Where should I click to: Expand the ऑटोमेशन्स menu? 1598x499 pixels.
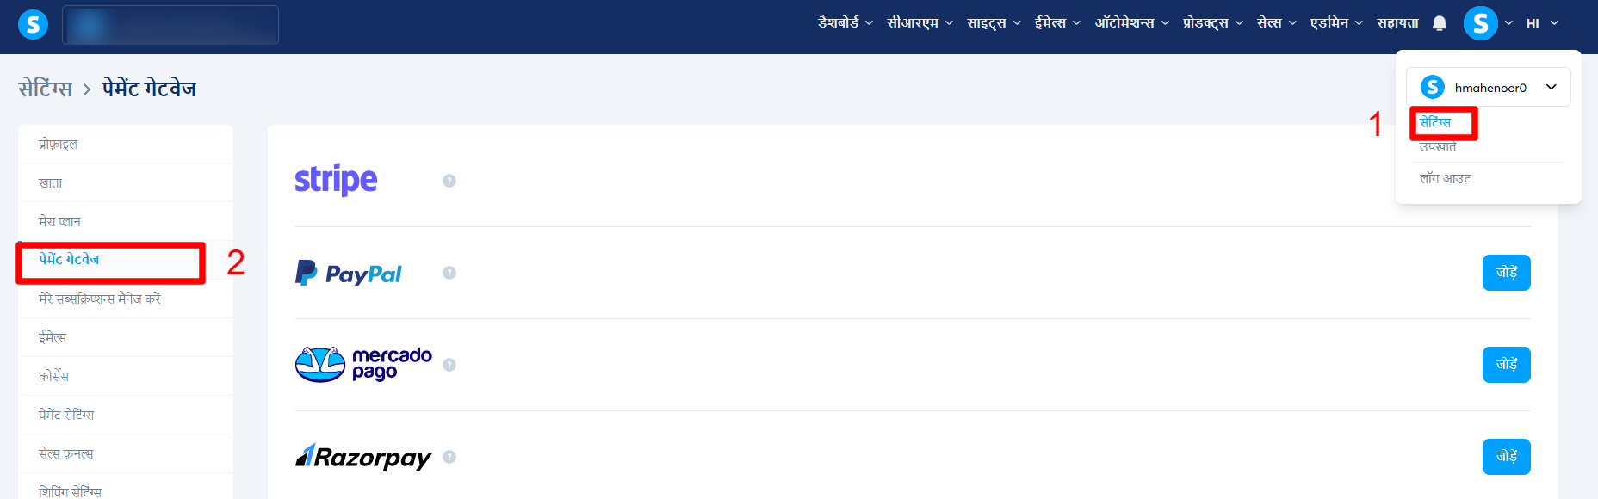click(x=1131, y=23)
